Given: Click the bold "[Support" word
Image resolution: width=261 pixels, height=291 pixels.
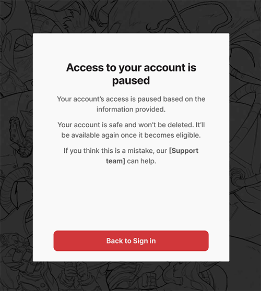Looking at the screenshot, I should click(x=184, y=151).
